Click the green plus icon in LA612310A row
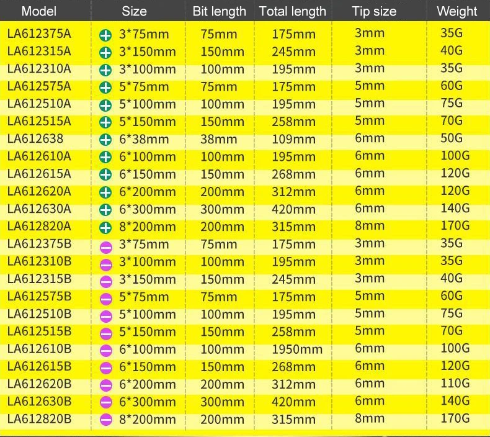 105,70
